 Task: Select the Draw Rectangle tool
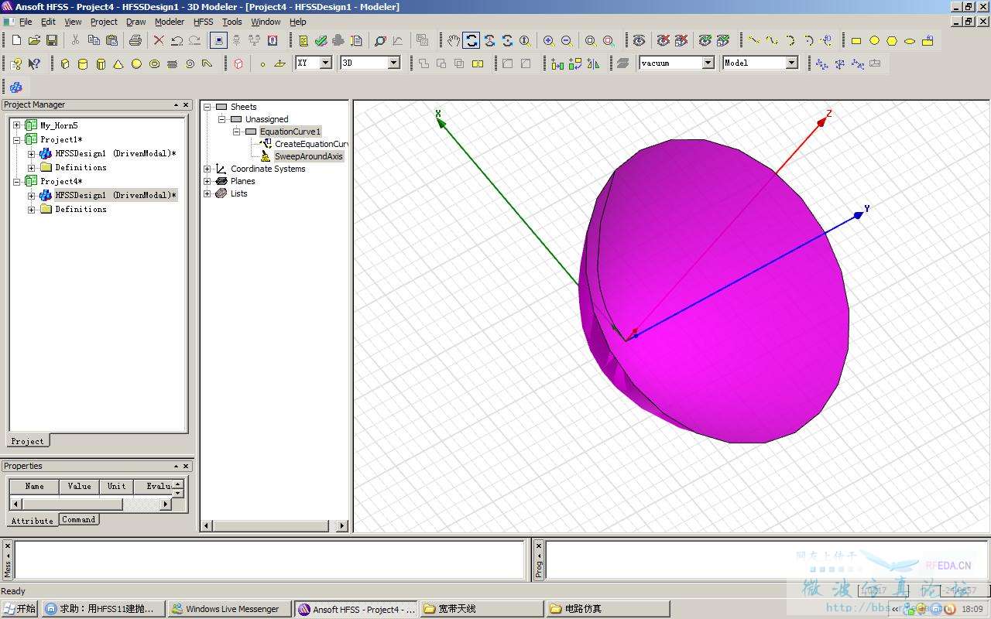(856, 40)
